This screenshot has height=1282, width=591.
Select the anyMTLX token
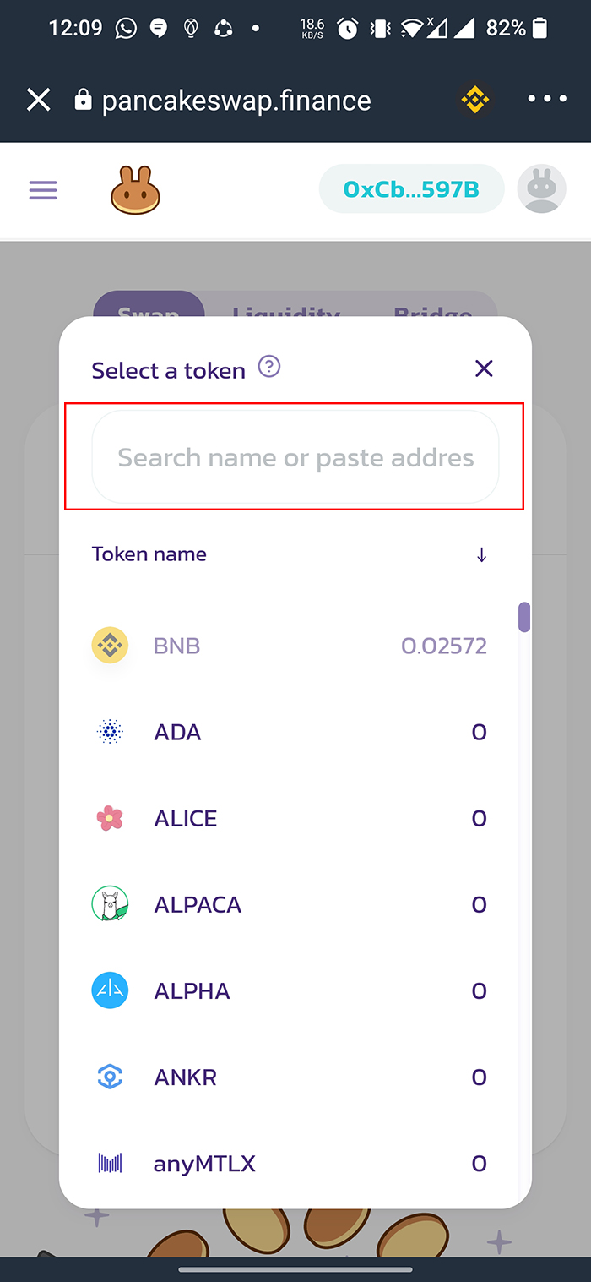[289, 1164]
